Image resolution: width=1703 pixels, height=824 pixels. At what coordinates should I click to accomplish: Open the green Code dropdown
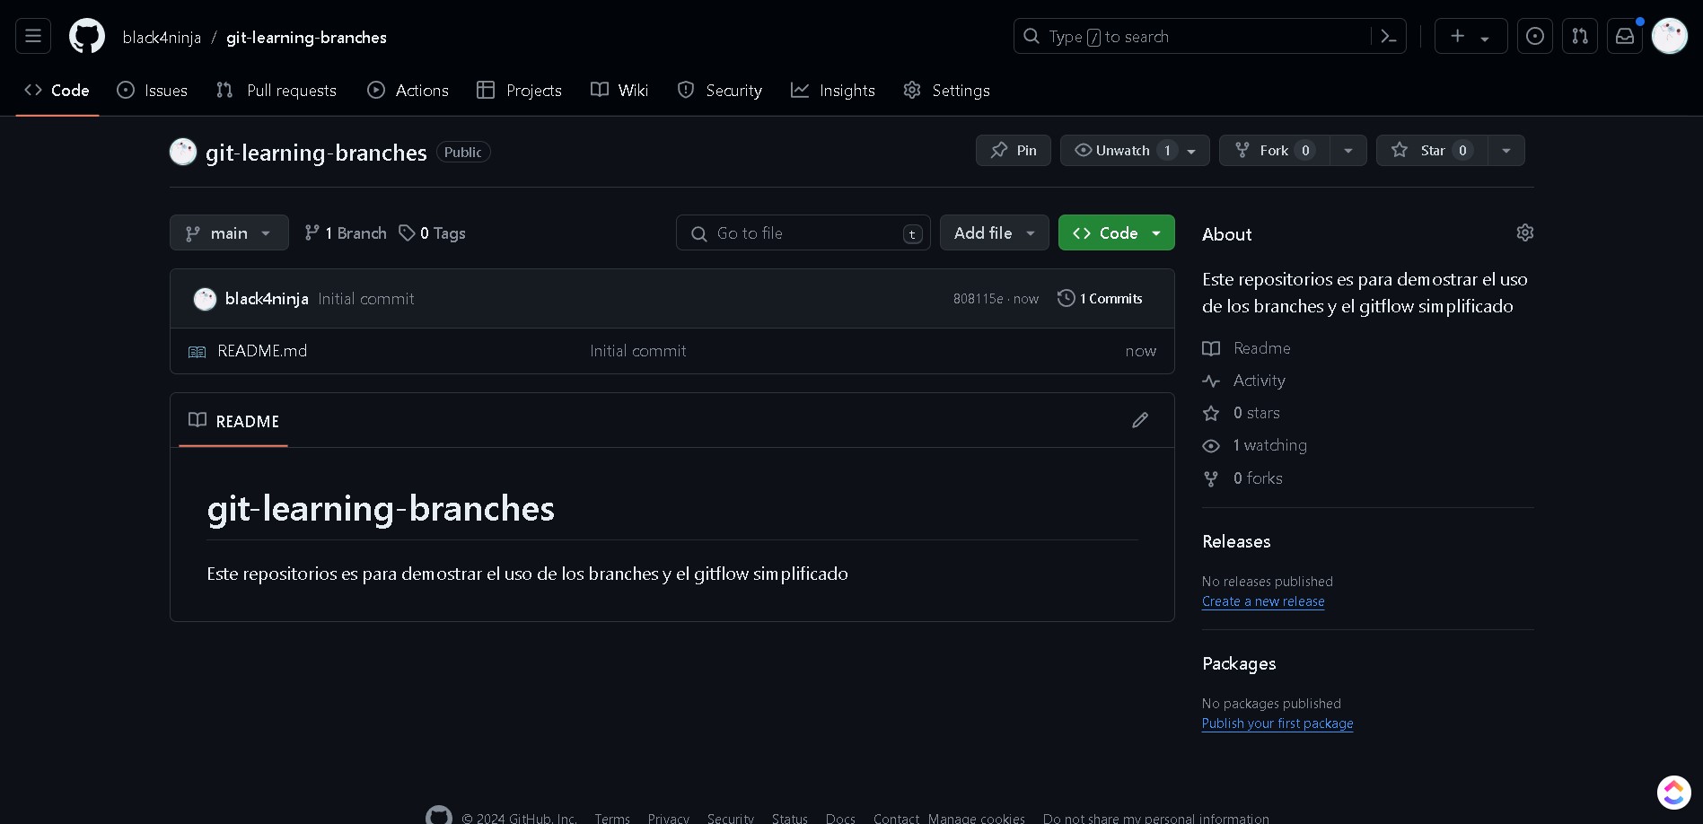1116,232
